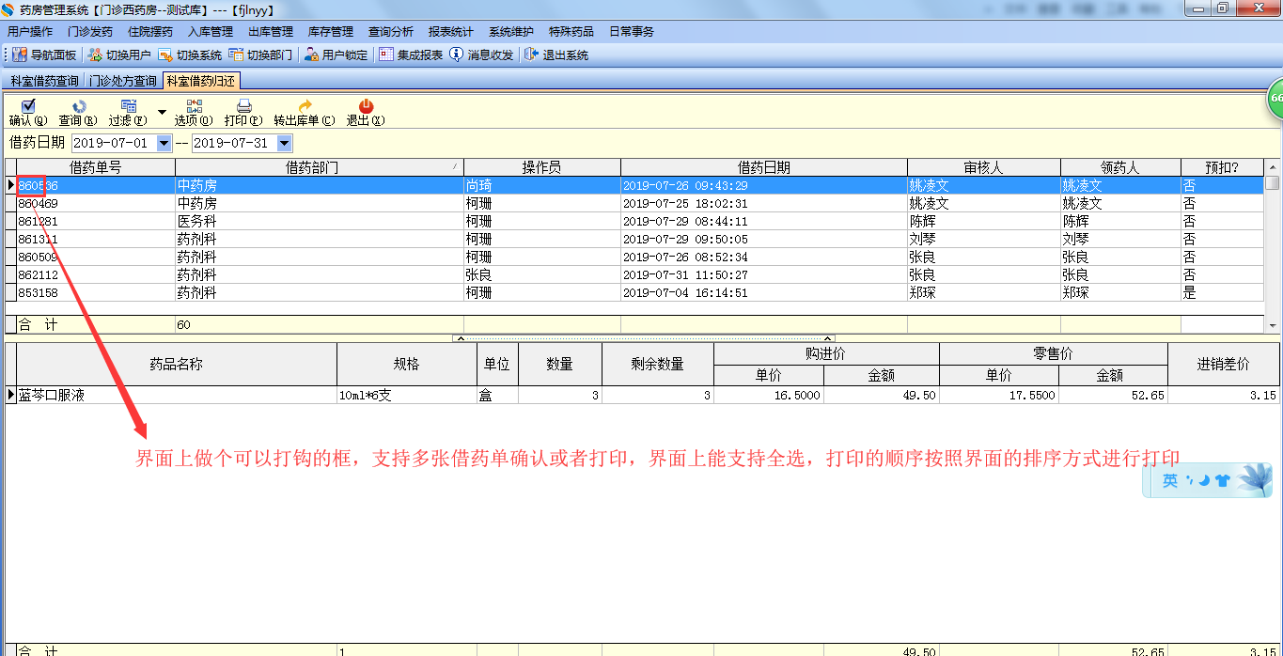This screenshot has width=1283, height=656.
Task: Click the 医务科 department cell
Action: pos(320,221)
